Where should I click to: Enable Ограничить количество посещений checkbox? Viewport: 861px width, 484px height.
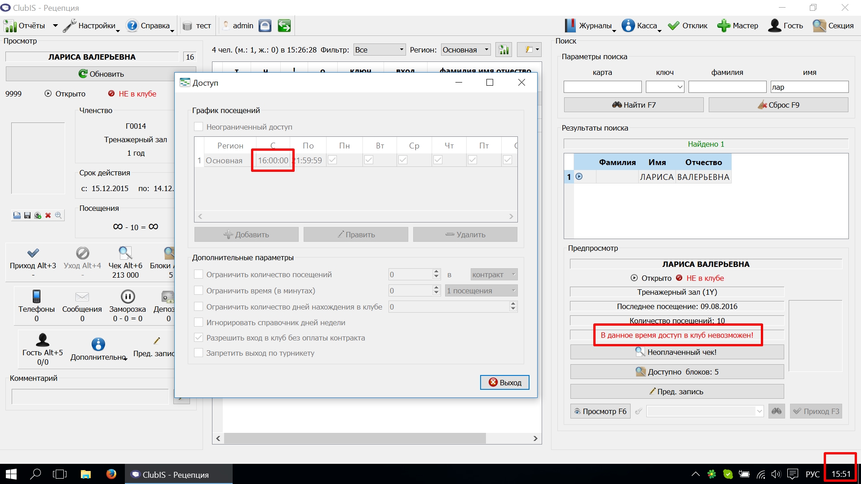click(199, 275)
